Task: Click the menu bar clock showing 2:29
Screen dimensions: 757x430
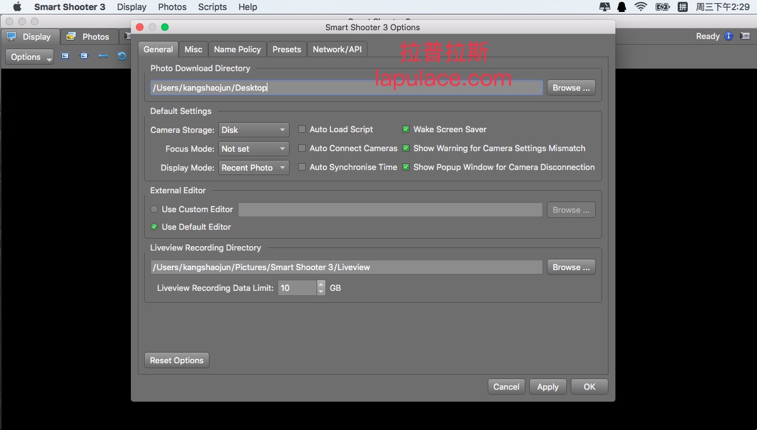Action: click(722, 7)
